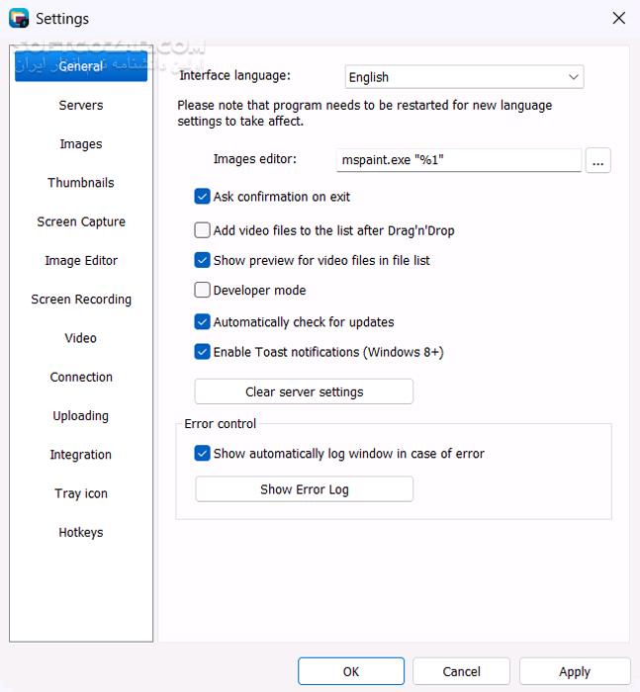Image resolution: width=640 pixels, height=692 pixels.
Task: Open the Screen Capture settings page
Action: [81, 221]
